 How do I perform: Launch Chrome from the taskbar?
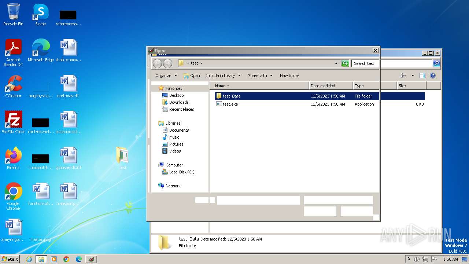(66, 259)
